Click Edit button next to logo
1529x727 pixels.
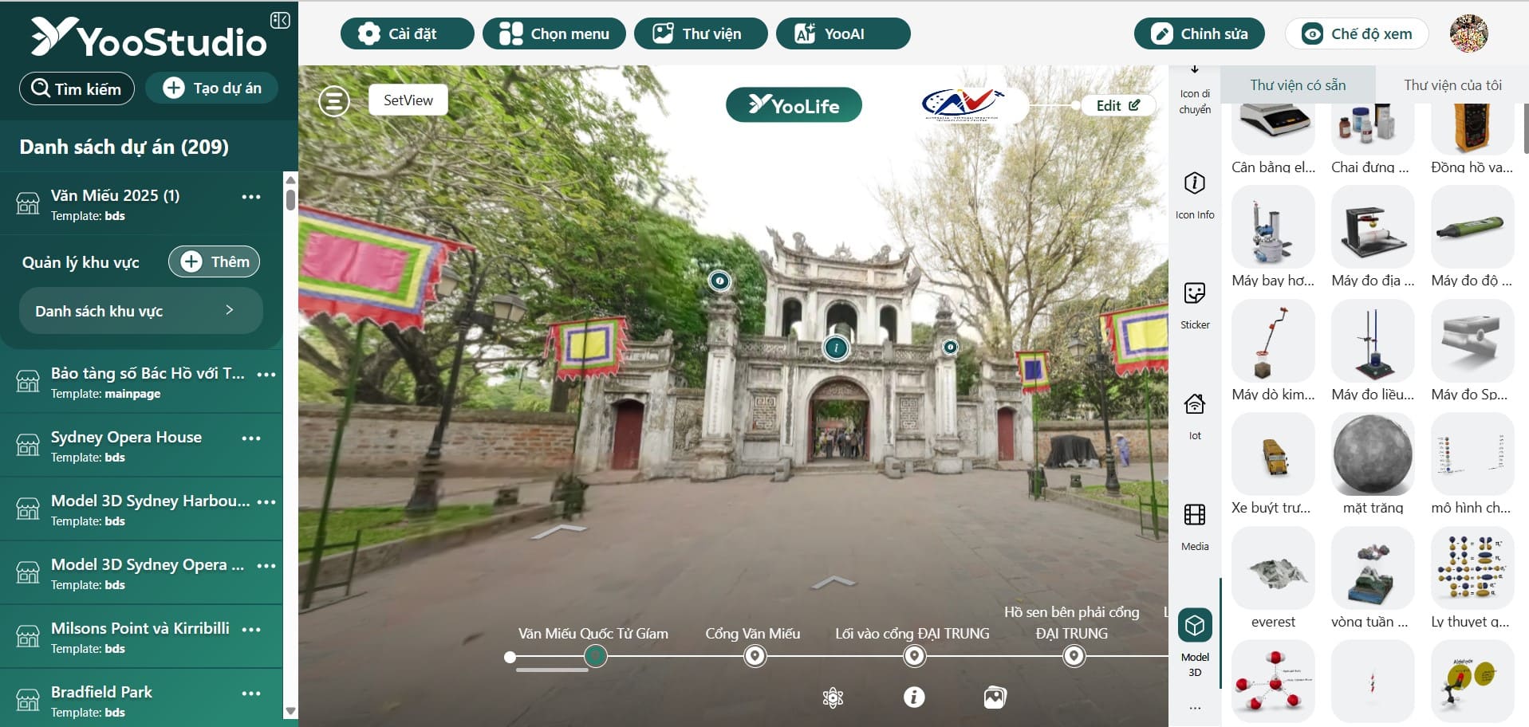[1118, 105]
